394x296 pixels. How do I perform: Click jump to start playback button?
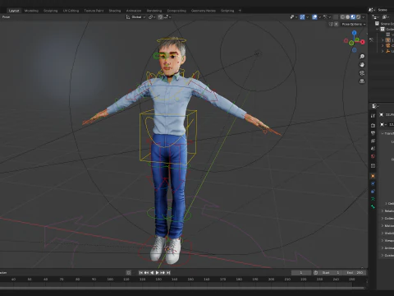tap(141, 272)
